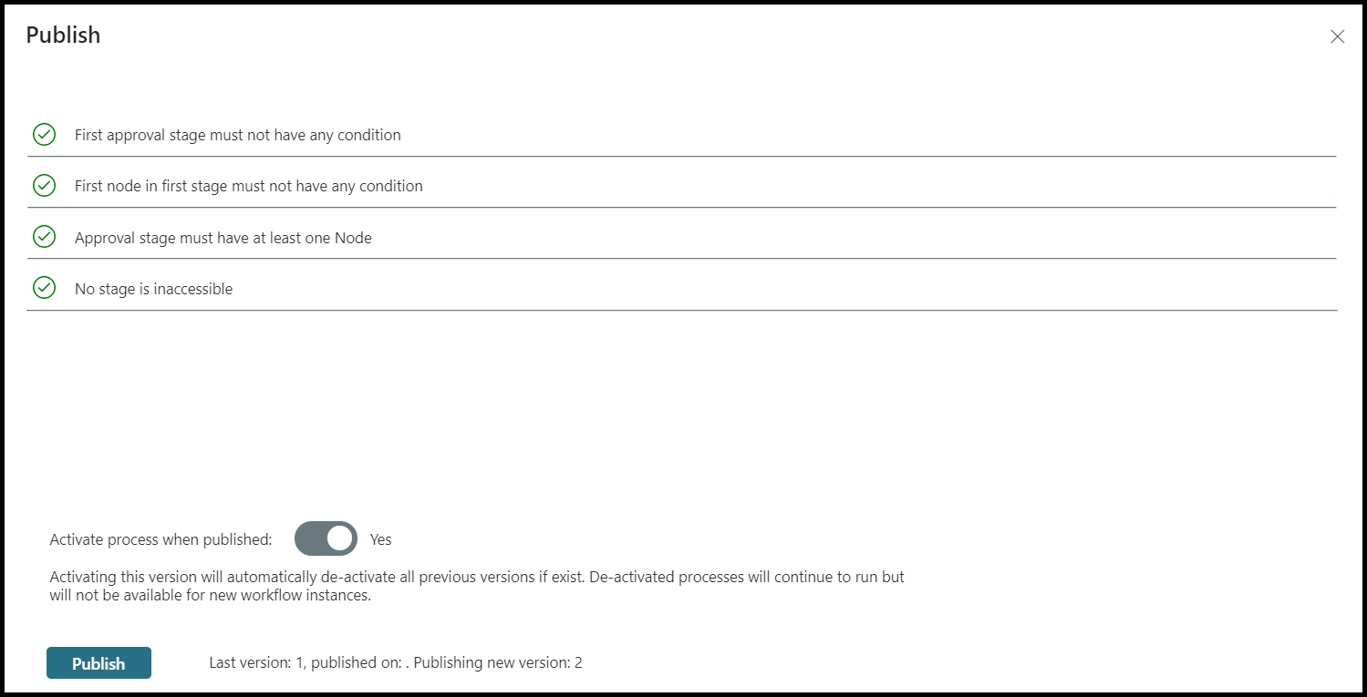Select the 'Approval stage must have at least one Node' row
1367x697 pixels.
681,237
